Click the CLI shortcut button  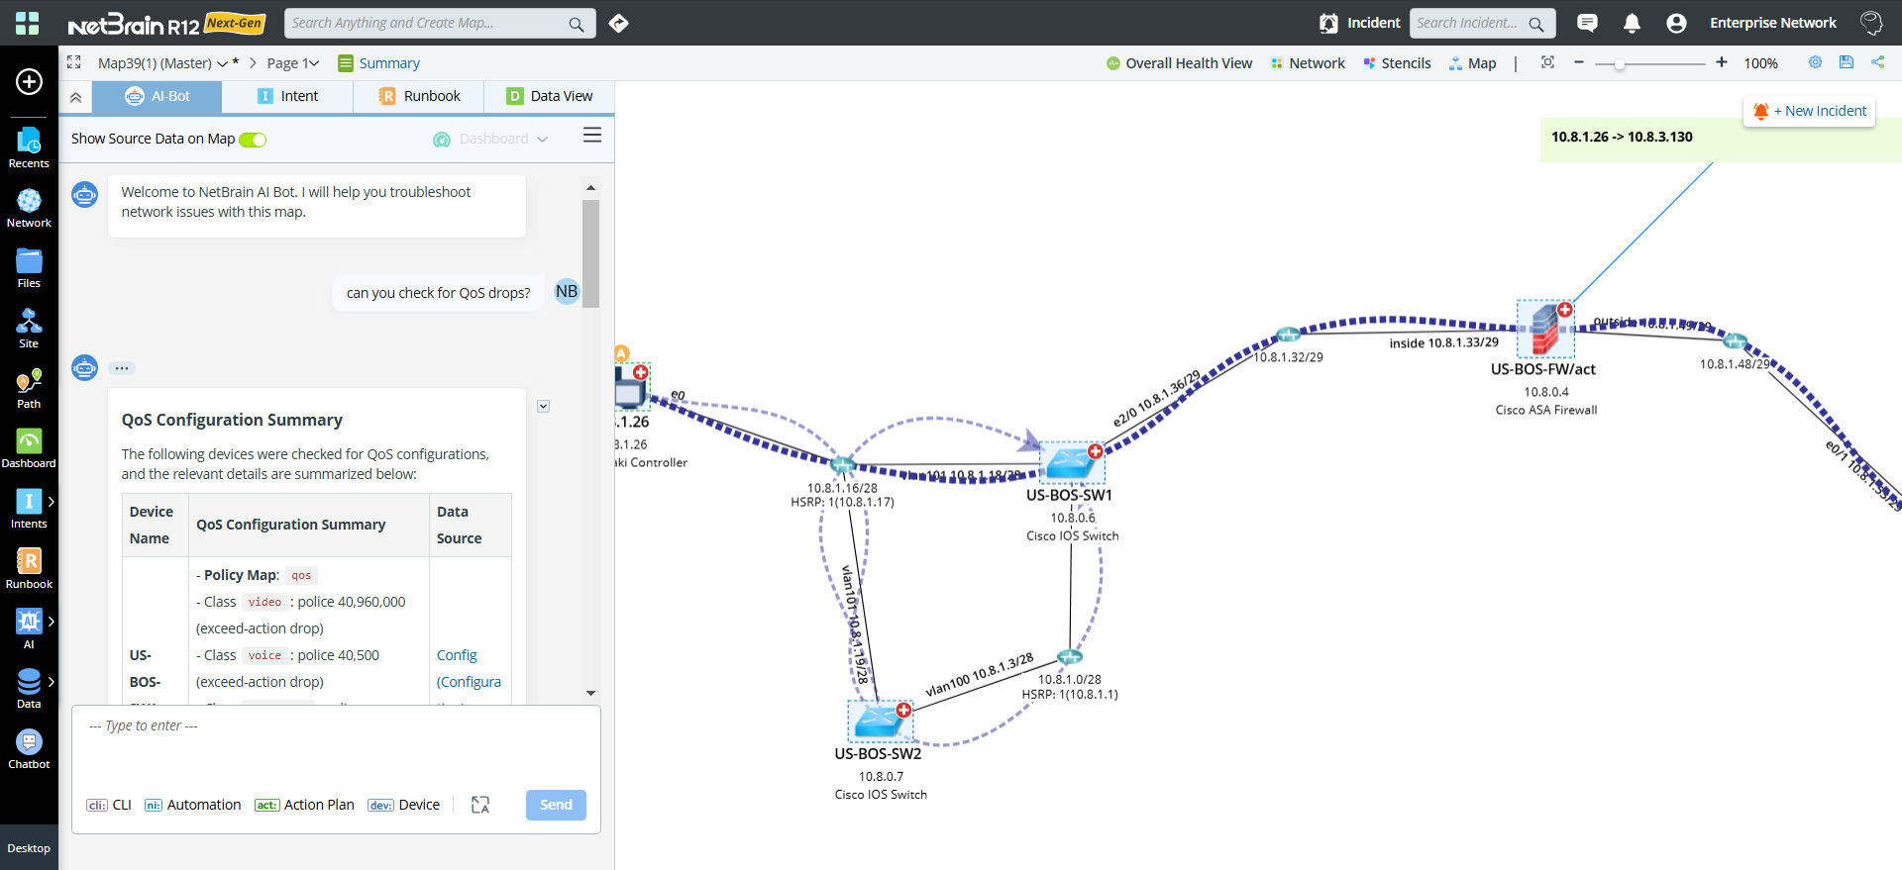click(x=109, y=805)
